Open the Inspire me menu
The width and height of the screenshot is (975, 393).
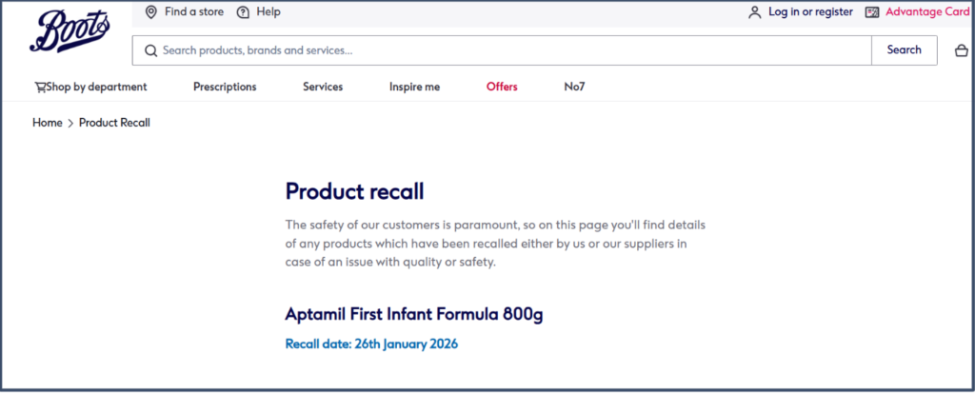414,87
